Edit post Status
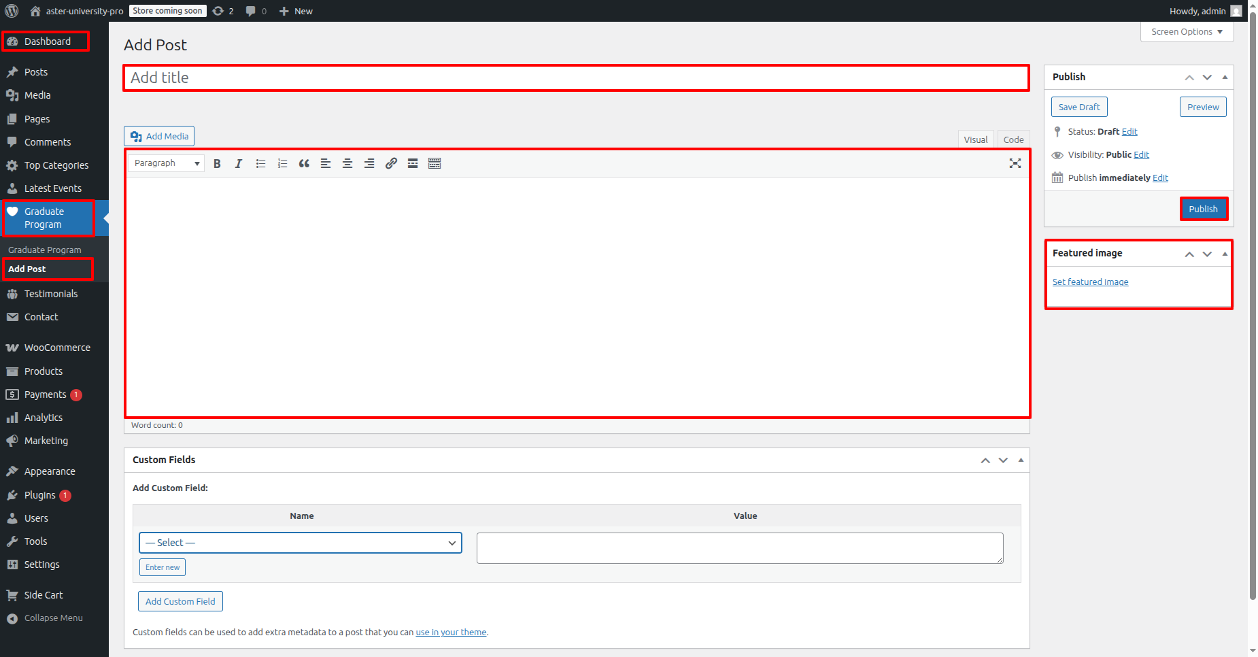This screenshot has height=657, width=1258. coord(1129,132)
